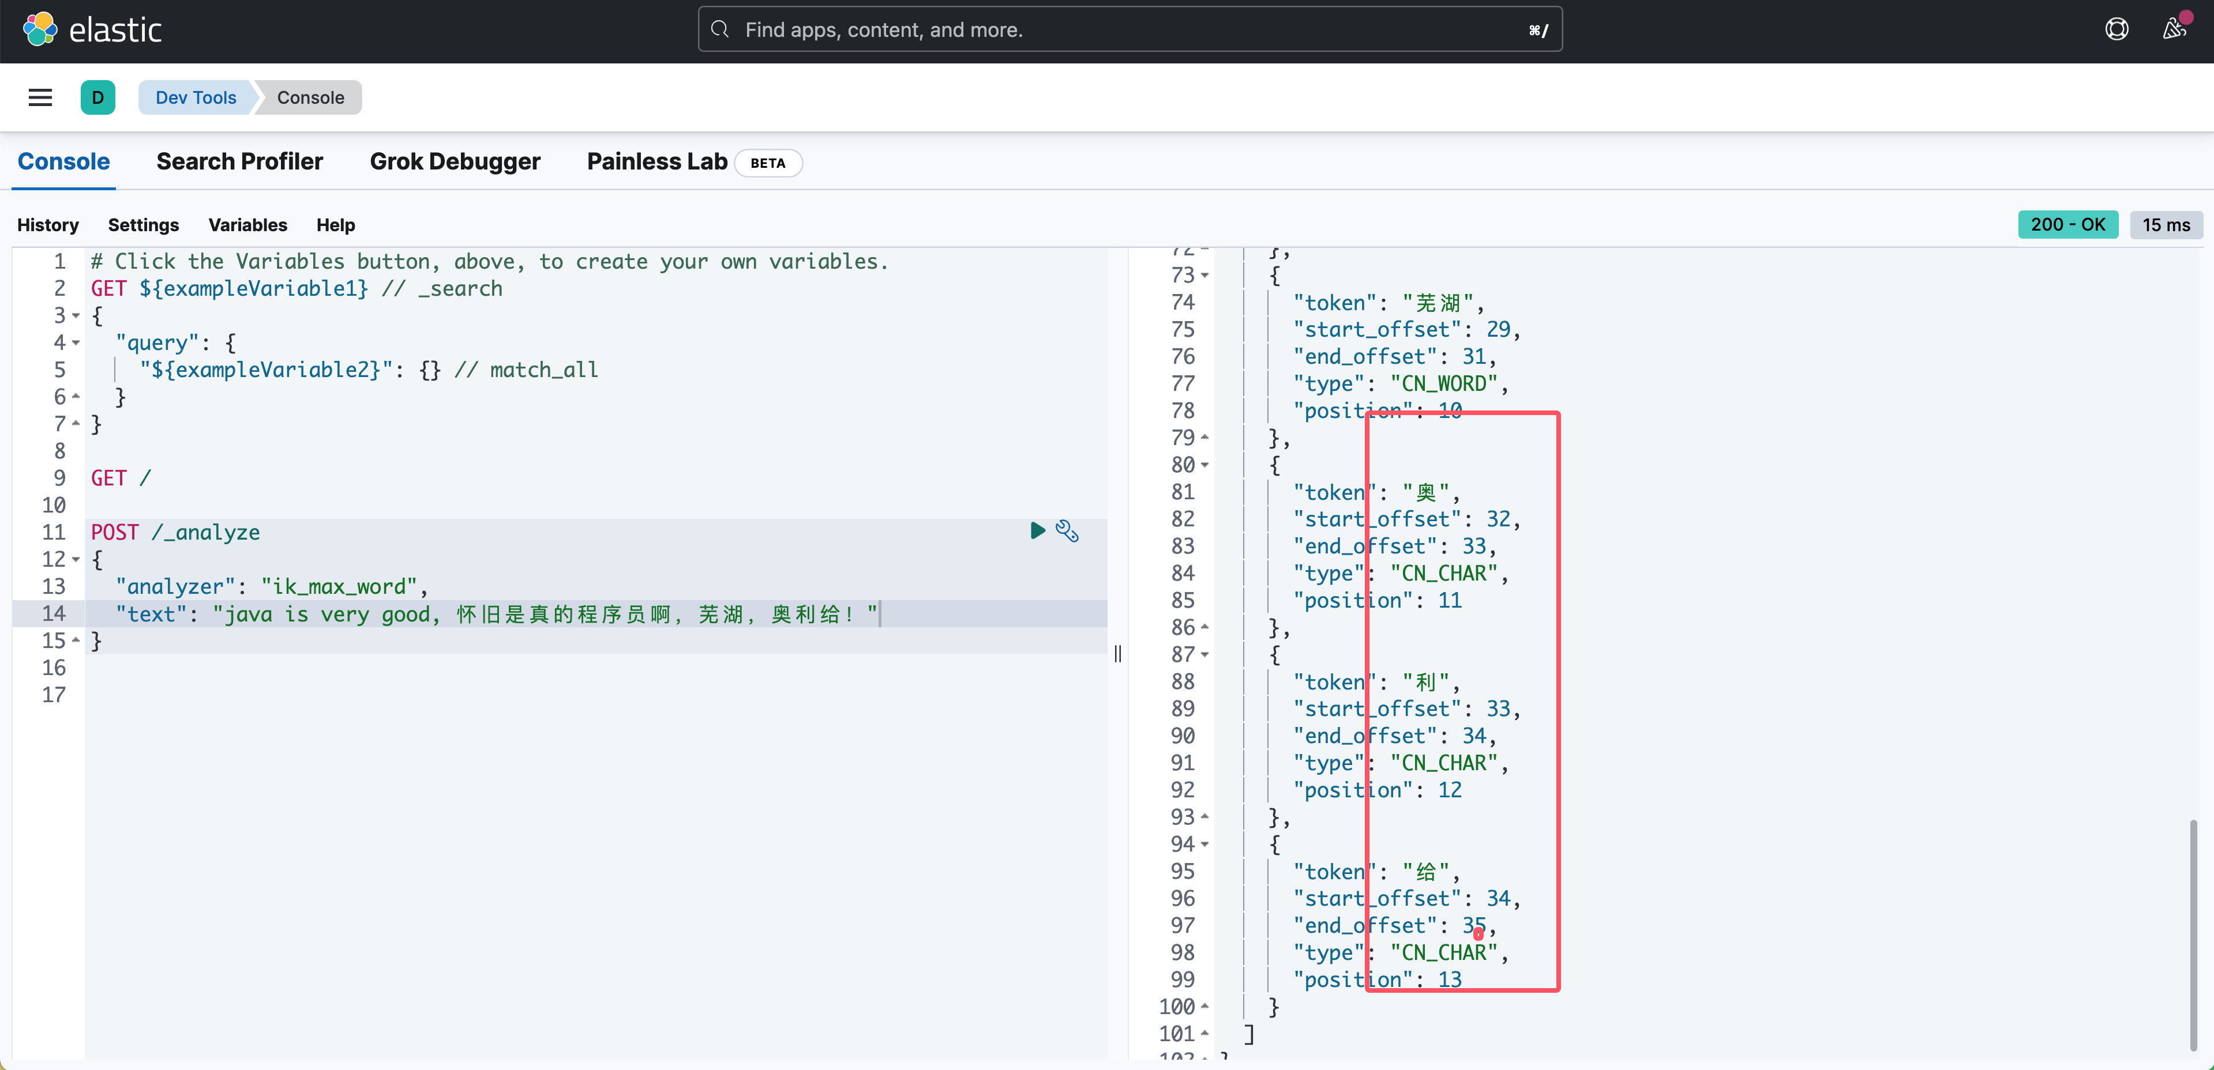Open the Painless Lab tab
Viewport: 2214px width, 1070px height.
tap(656, 161)
